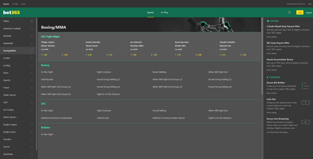
Task: Select Boxing/MMA in the sidebar
Action: 18,51
